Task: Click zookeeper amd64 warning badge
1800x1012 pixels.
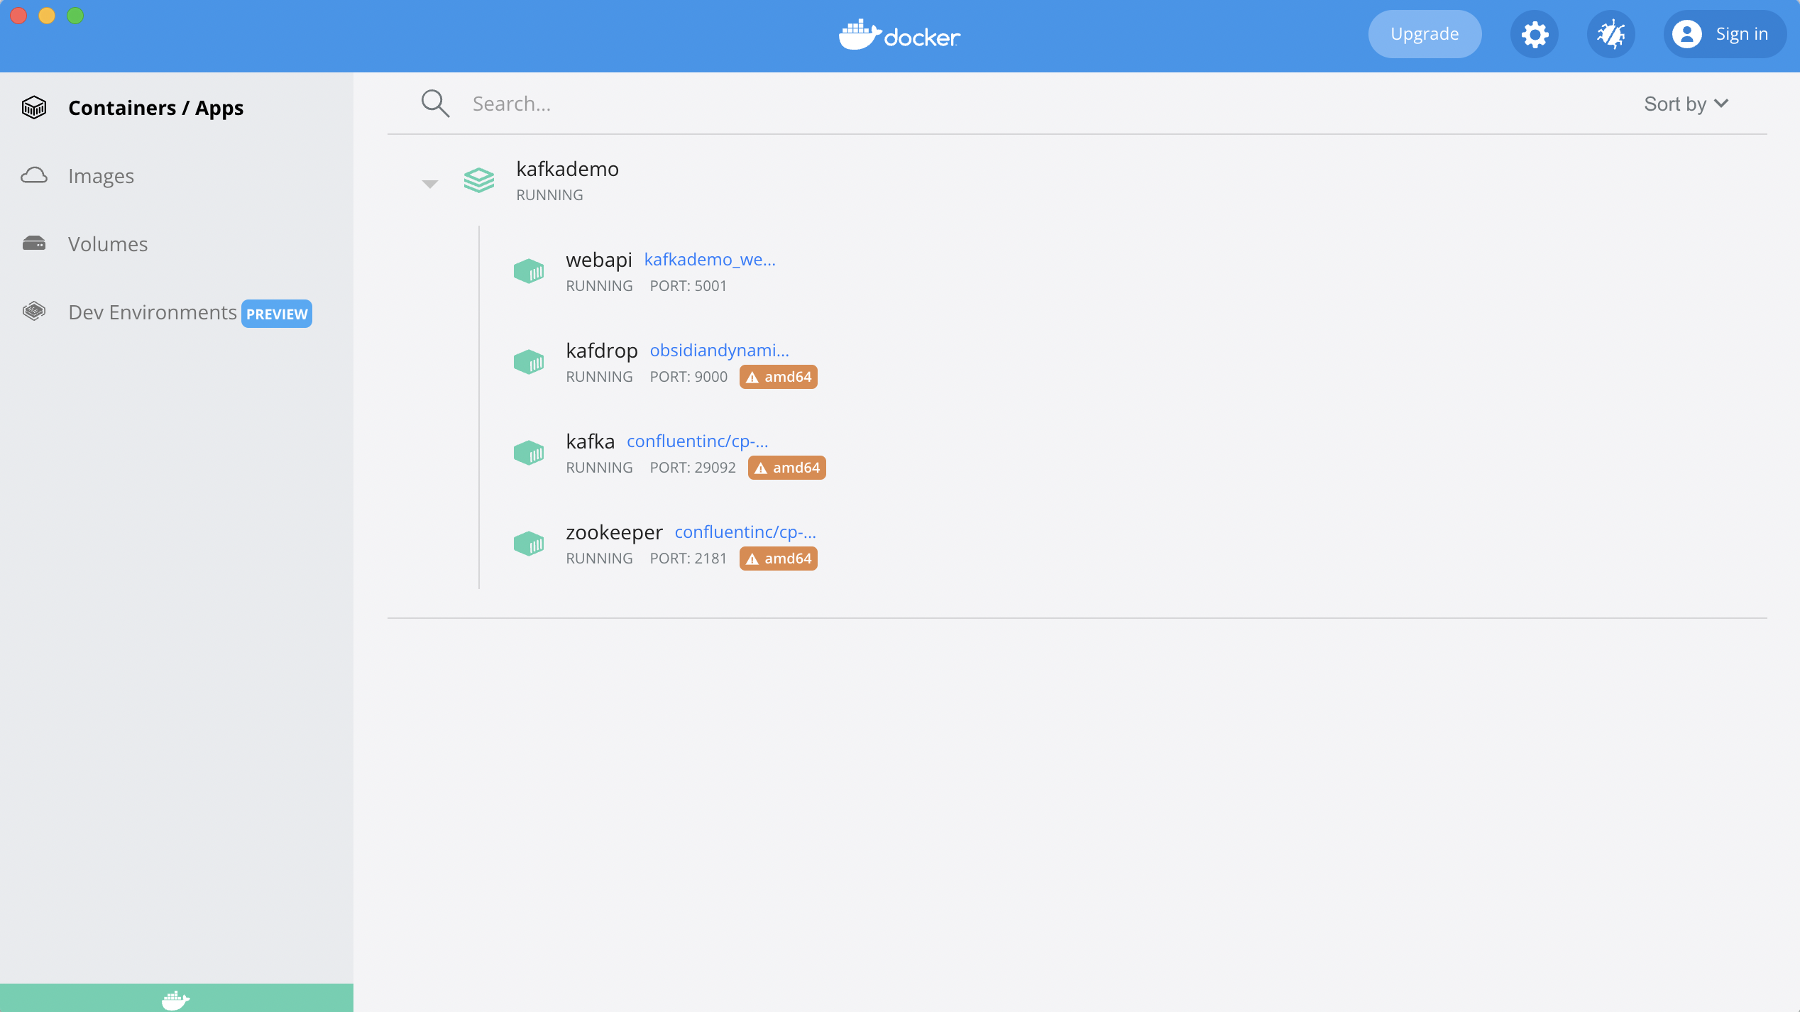Action: 779,559
